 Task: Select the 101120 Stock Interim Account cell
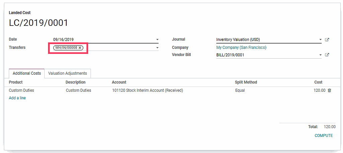click(x=147, y=90)
